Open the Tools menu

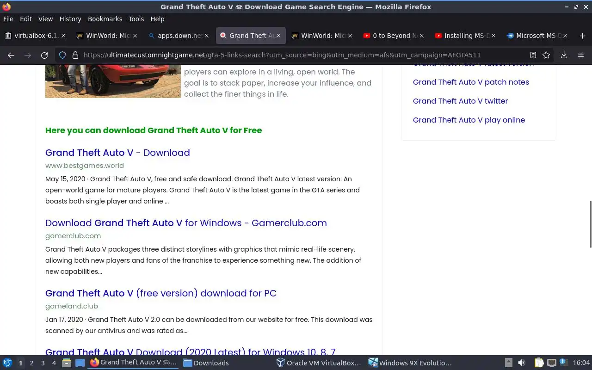(136, 19)
